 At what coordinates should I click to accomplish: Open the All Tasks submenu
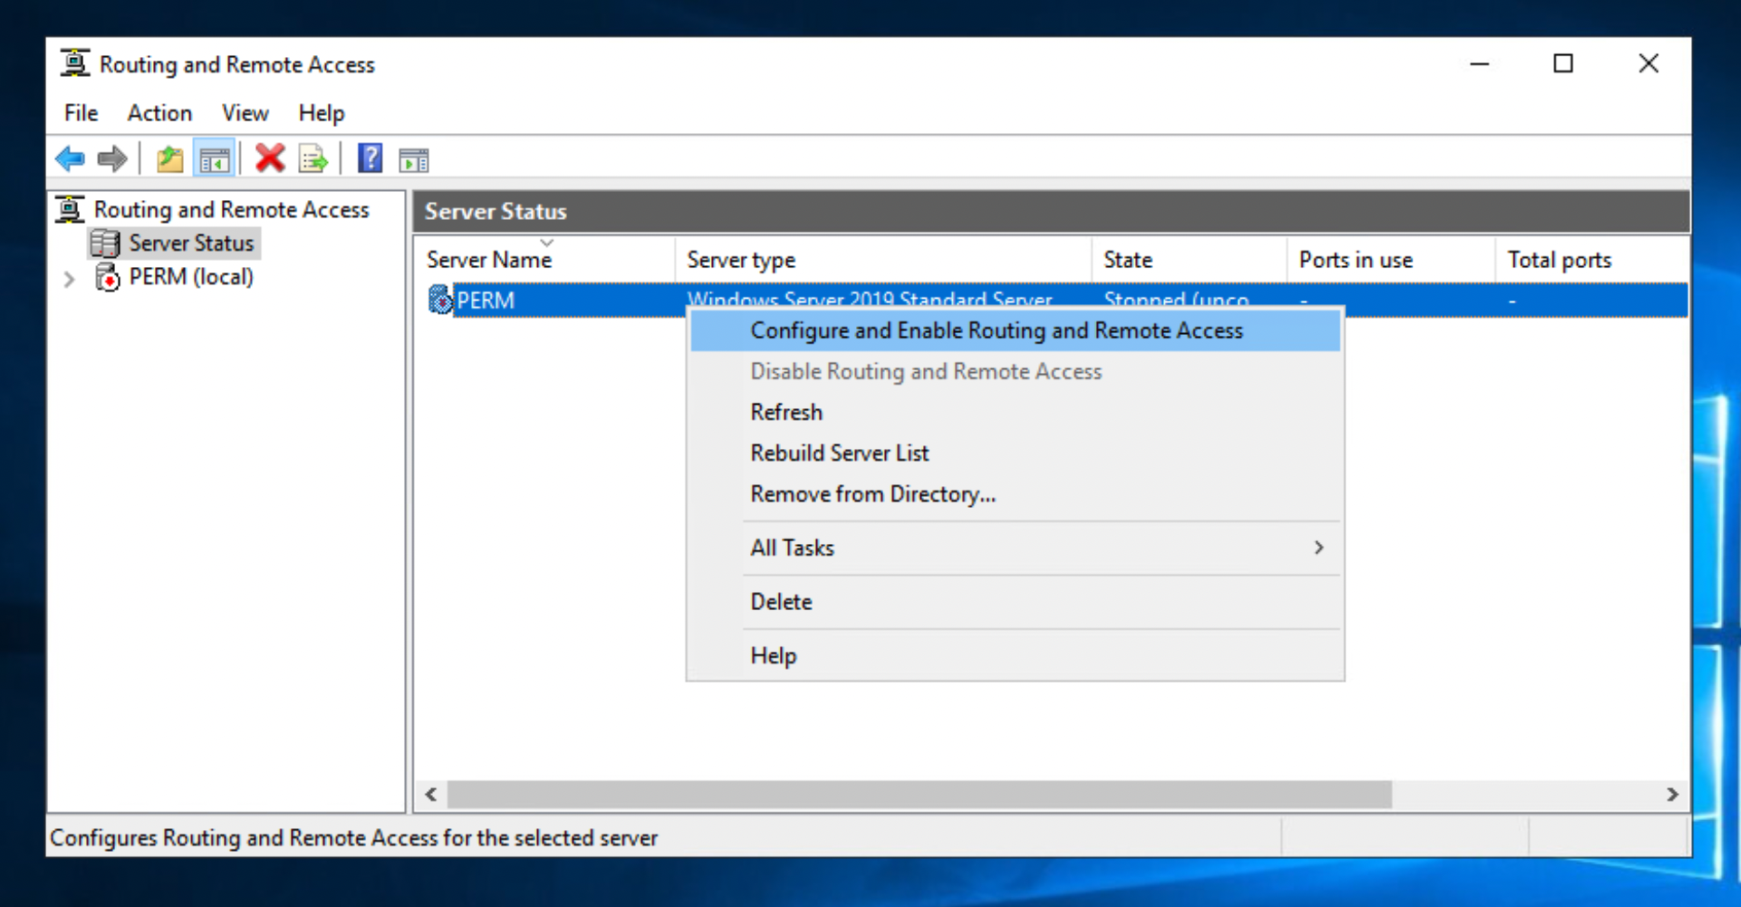[793, 548]
